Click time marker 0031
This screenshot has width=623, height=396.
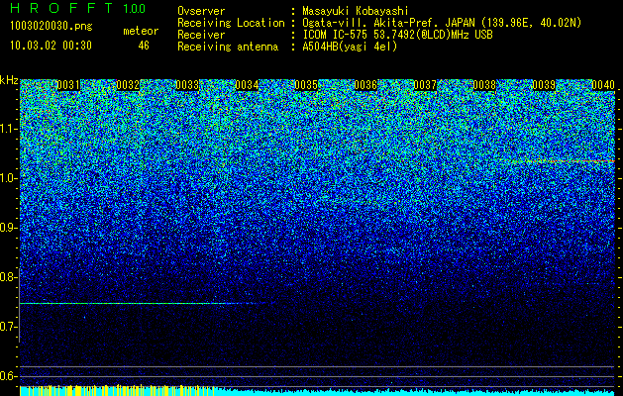click(68, 85)
